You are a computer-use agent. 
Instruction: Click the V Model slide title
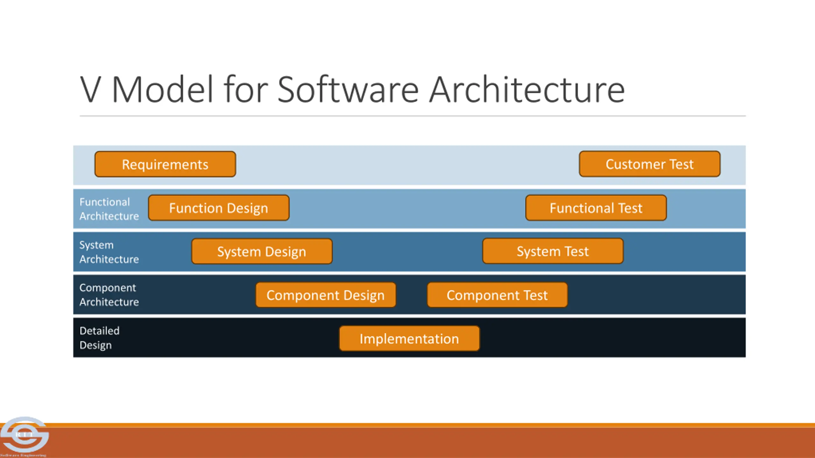click(x=352, y=90)
